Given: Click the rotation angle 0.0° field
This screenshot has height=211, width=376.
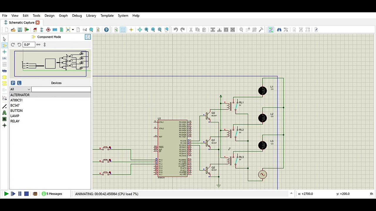Looking at the screenshot, I should coord(29,45).
